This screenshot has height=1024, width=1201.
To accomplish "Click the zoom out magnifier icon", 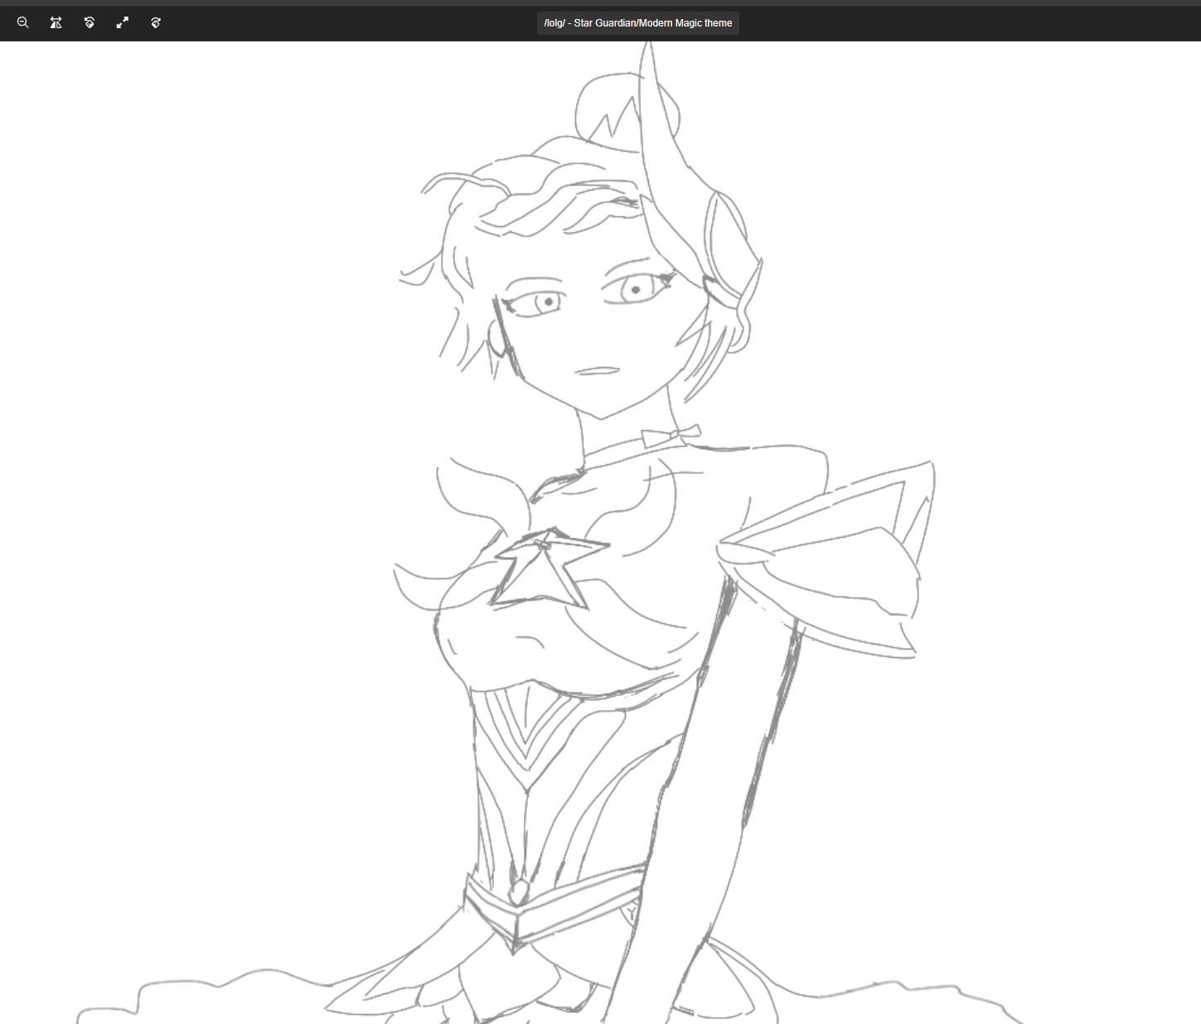I will tap(23, 23).
